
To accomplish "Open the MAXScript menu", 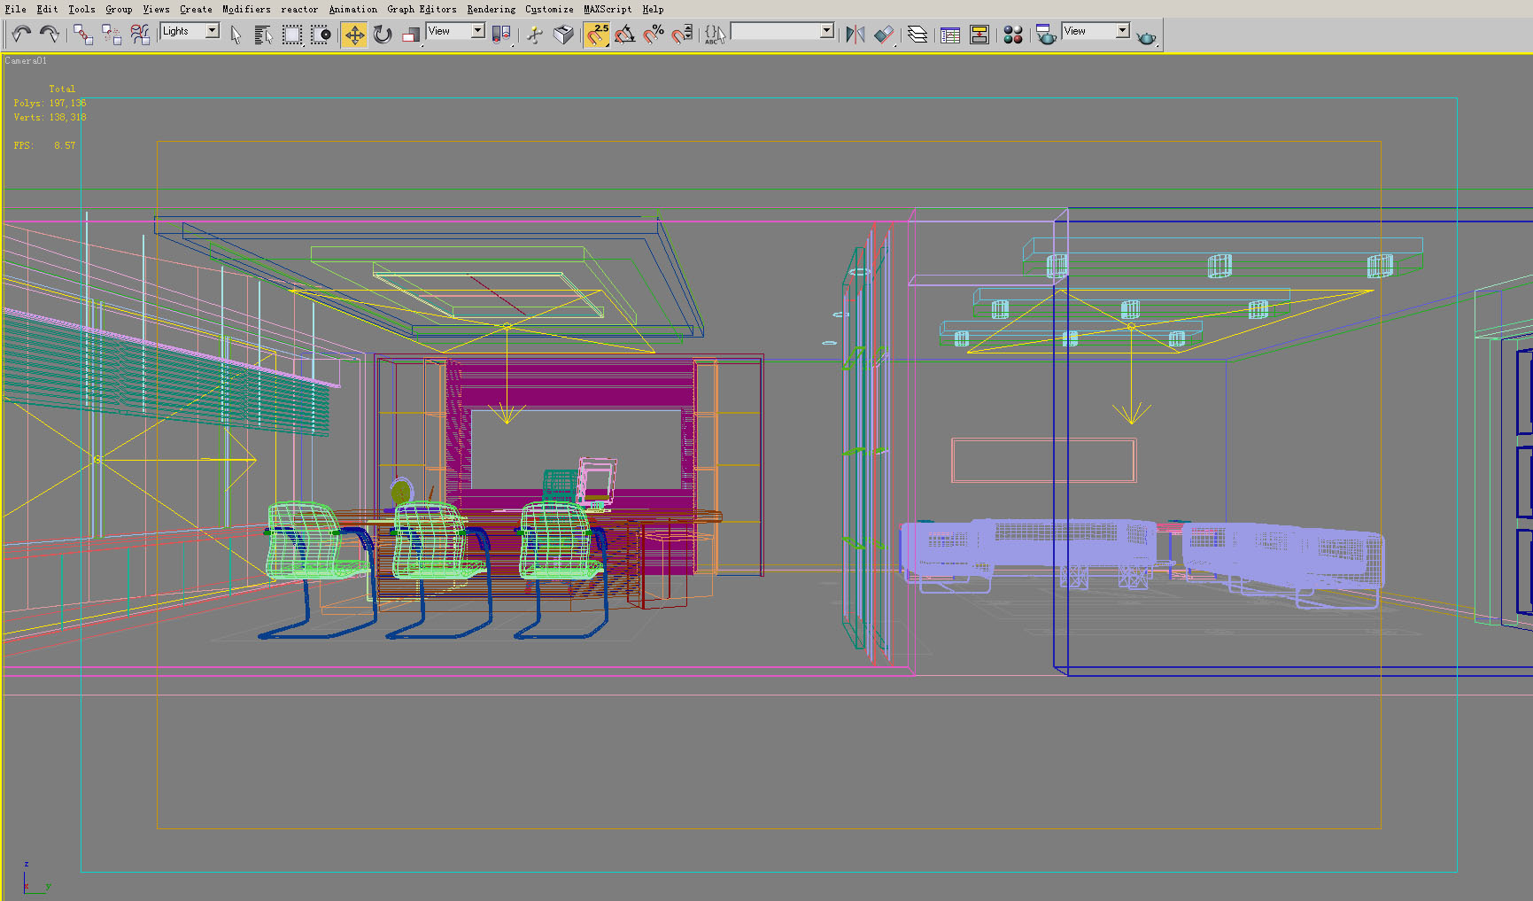I will (x=608, y=9).
